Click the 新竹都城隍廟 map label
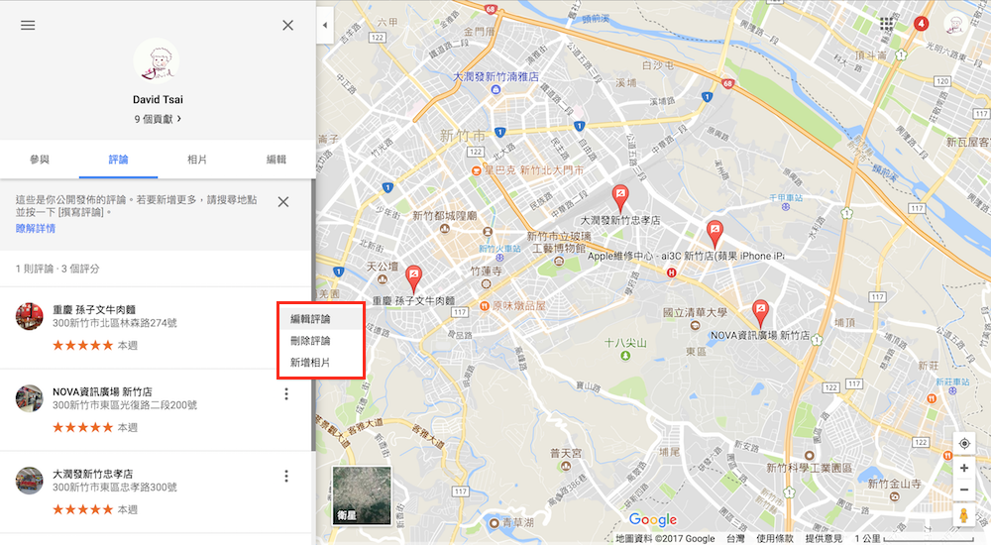Screen dimensions: 991x545 click(x=444, y=216)
